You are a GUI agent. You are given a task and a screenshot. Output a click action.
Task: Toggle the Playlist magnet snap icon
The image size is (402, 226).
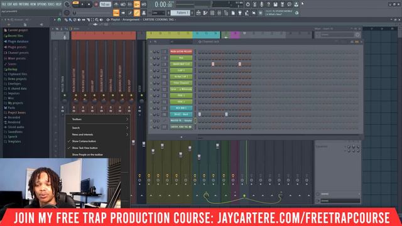[x=59, y=19]
